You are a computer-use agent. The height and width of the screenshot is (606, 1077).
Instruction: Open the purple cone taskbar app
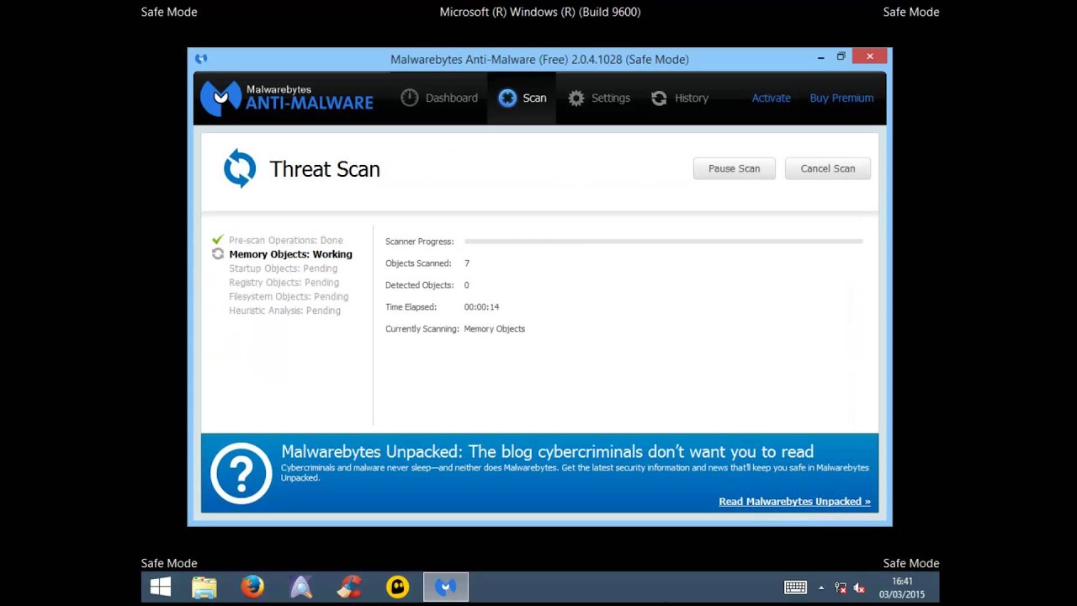point(301,587)
